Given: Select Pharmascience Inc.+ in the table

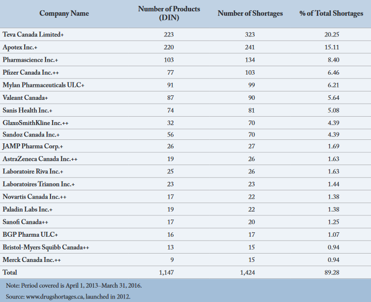Looking at the screenshot, I should pyautogui.click(x=31, y=60).
